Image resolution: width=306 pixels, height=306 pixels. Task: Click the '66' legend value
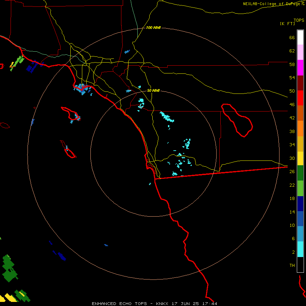coord(292,37)
